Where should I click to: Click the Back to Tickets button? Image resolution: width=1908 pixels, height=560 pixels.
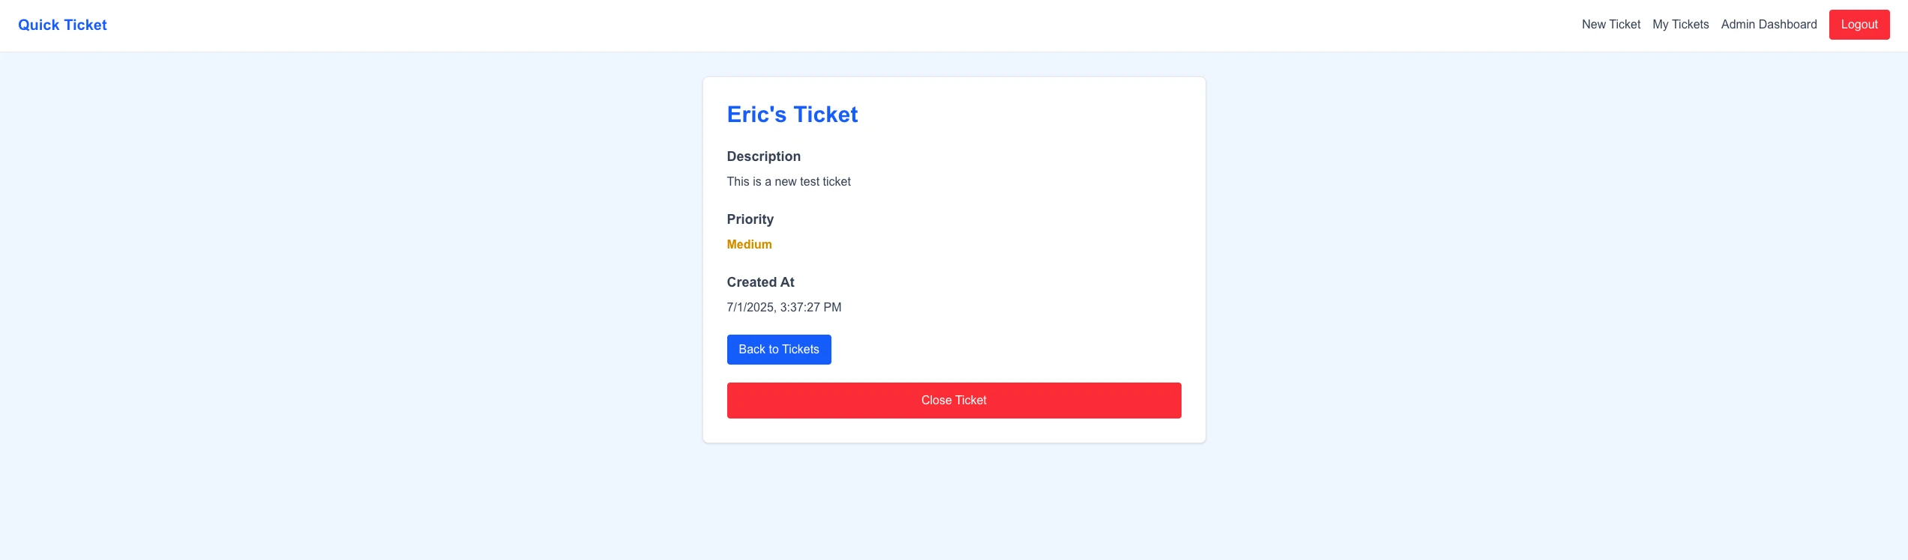[x=779, y=349]
